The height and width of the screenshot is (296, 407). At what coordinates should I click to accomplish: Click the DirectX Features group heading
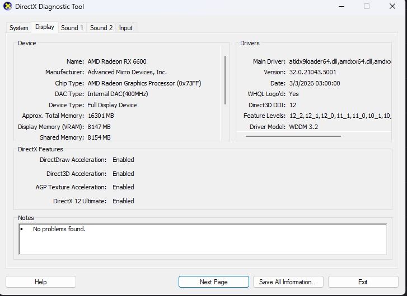pyautogui.click(x=40, y=149)
